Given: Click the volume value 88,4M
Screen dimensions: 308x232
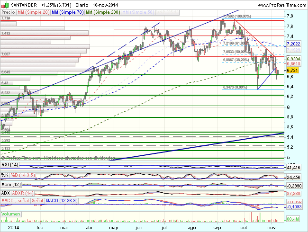Looking at the screenshot, I should [293, 219].
